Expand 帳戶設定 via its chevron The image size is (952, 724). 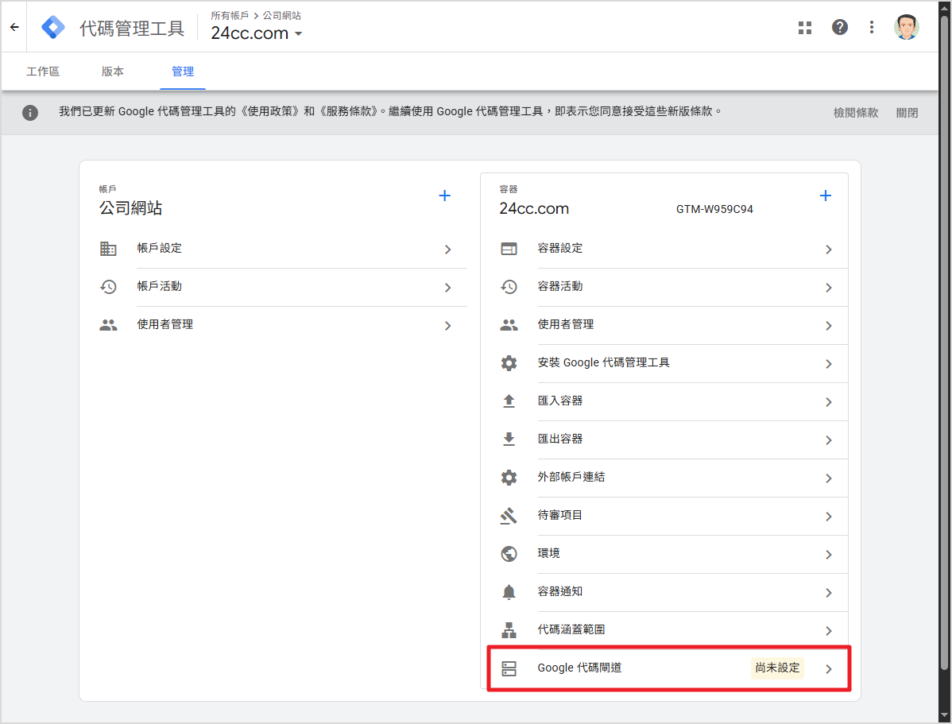[447, 250]
